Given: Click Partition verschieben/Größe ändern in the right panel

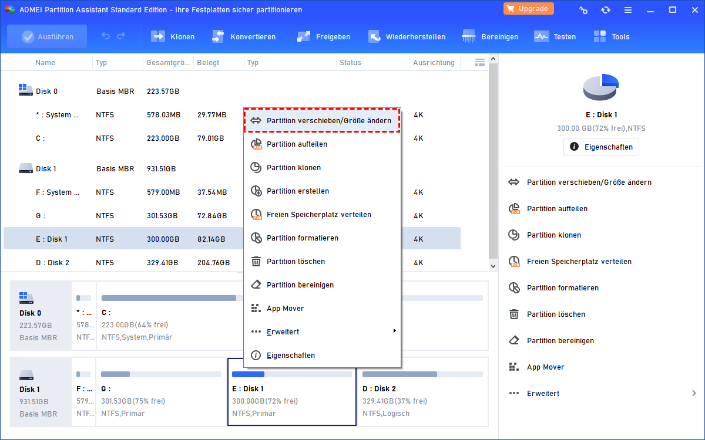Looking at the screenshot, I should [589, 182].
